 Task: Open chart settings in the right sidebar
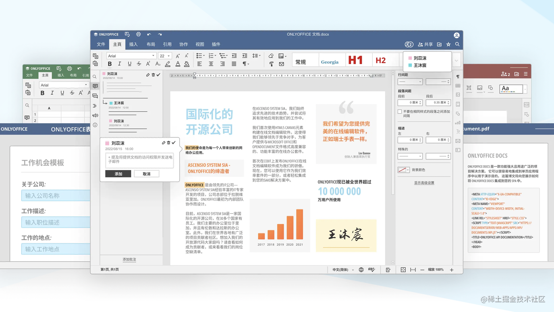point(458,123)
